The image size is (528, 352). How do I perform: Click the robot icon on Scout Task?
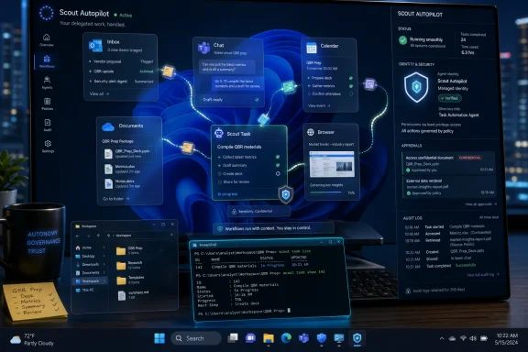[219, 133]
